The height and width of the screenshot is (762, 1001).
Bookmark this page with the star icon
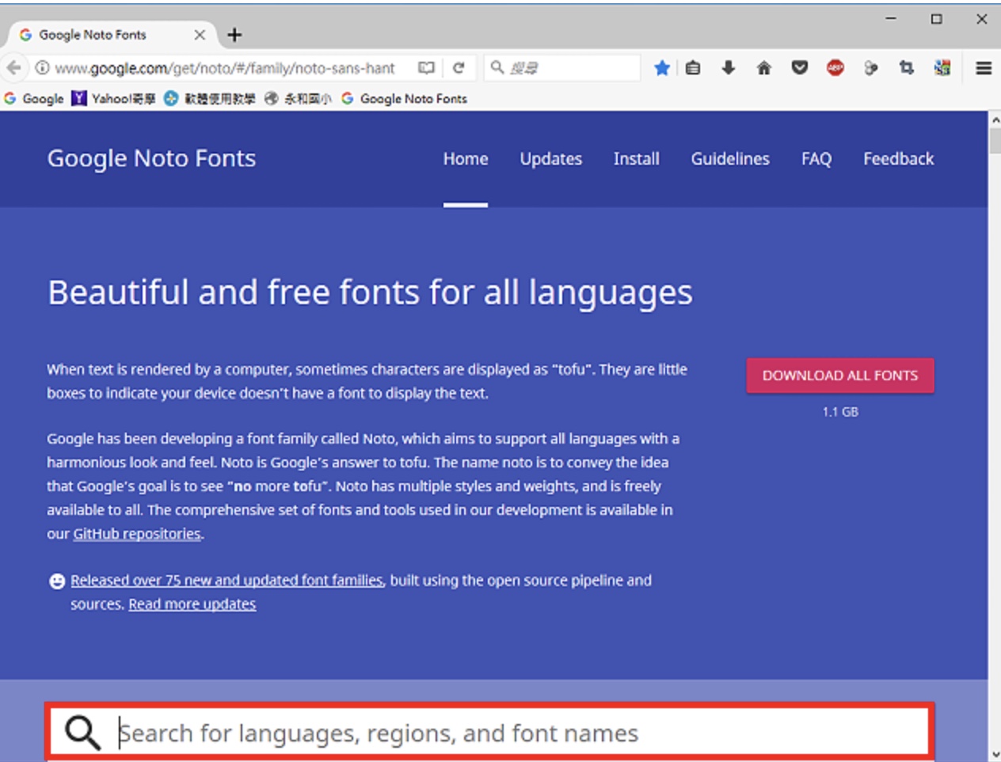coord(662,68)
